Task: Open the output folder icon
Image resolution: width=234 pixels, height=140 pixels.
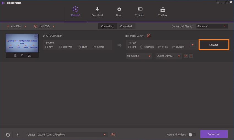Action: pyautogui.click(x=113, y=134)
